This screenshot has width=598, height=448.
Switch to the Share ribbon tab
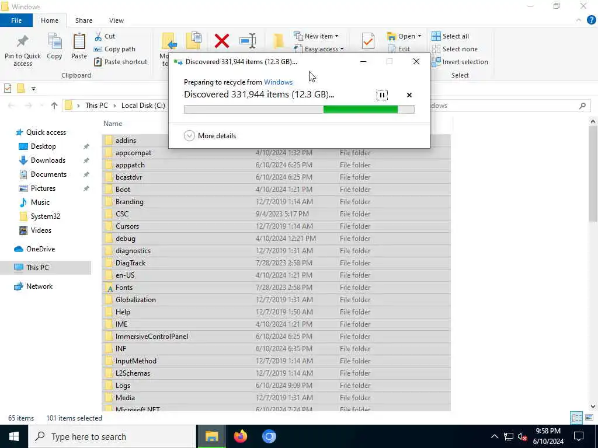84,20
